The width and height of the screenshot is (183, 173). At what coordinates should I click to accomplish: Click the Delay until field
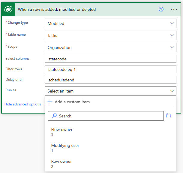click(x=111, y=80)
